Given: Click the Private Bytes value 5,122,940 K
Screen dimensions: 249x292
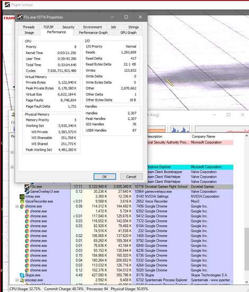Looking at the screenshot, I should 67,82.
